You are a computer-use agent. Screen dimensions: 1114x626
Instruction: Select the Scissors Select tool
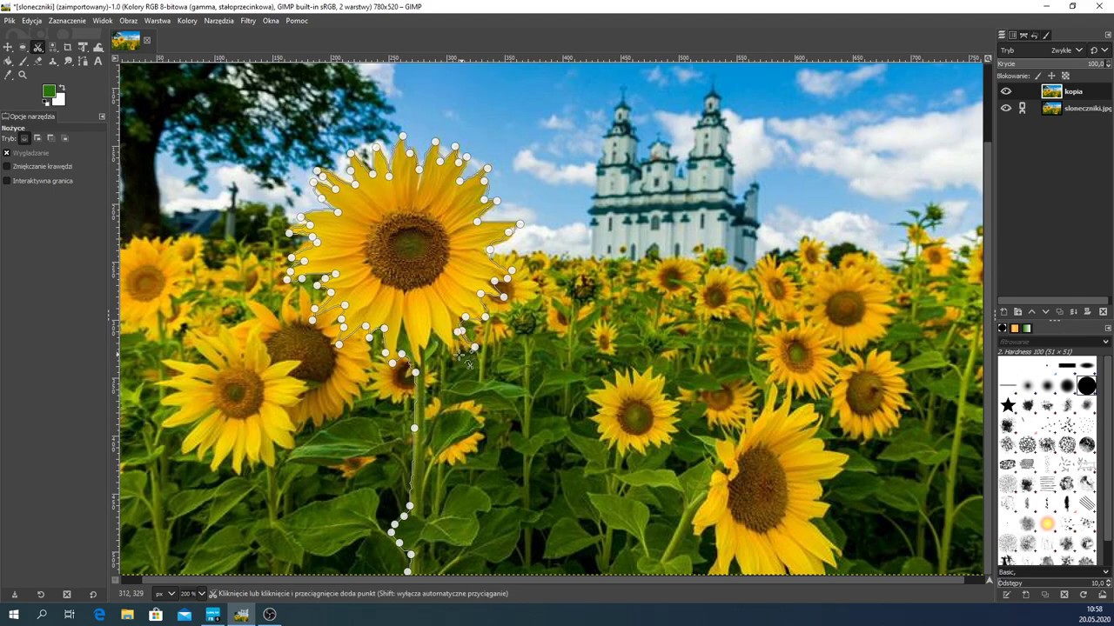point(37,47)
